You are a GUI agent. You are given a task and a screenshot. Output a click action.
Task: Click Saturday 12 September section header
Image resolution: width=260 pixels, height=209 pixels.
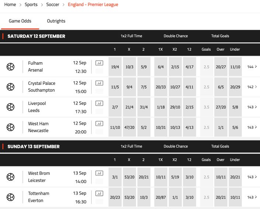pyautogui.click(x=36, y=36)
